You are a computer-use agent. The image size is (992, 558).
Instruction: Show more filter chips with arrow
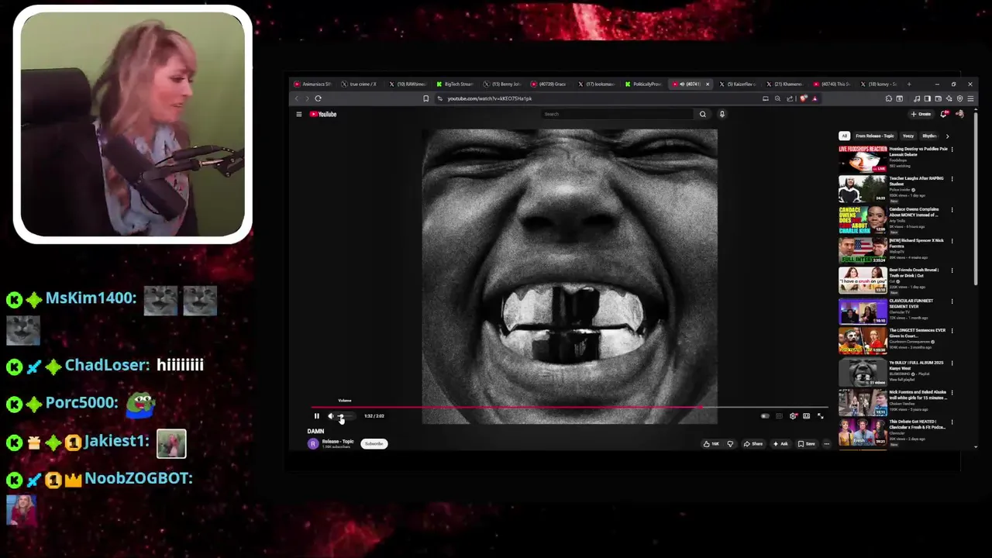coord(947,136)
